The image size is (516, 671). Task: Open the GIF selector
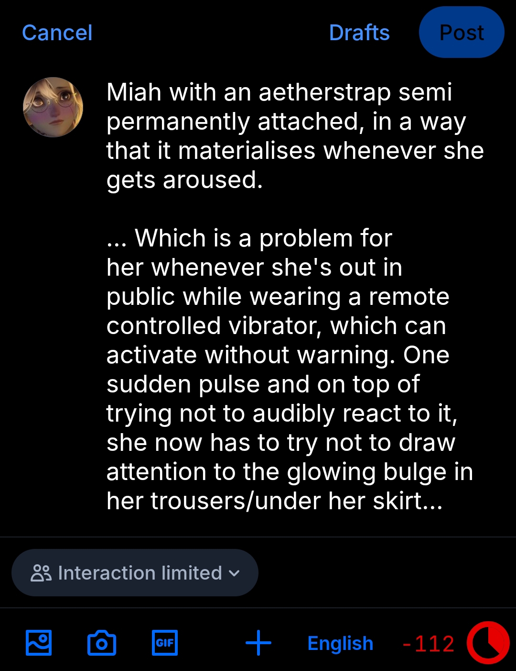[165, 643]
